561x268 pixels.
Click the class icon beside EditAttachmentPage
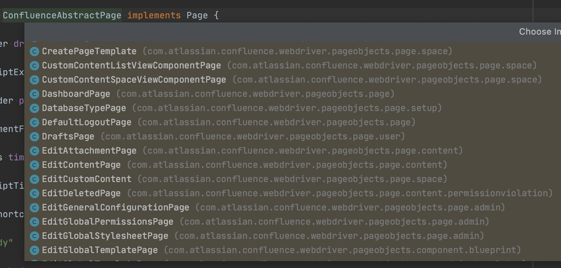click(34, 151)
